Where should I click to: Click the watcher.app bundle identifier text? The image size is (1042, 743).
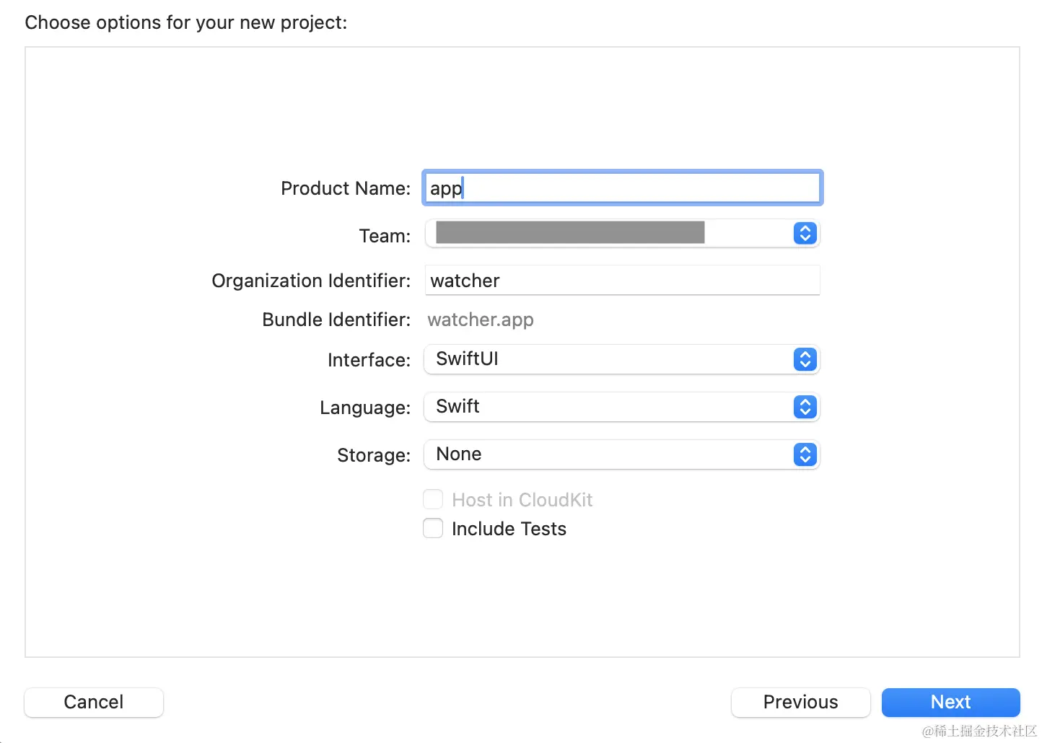(x=481, y=320)
